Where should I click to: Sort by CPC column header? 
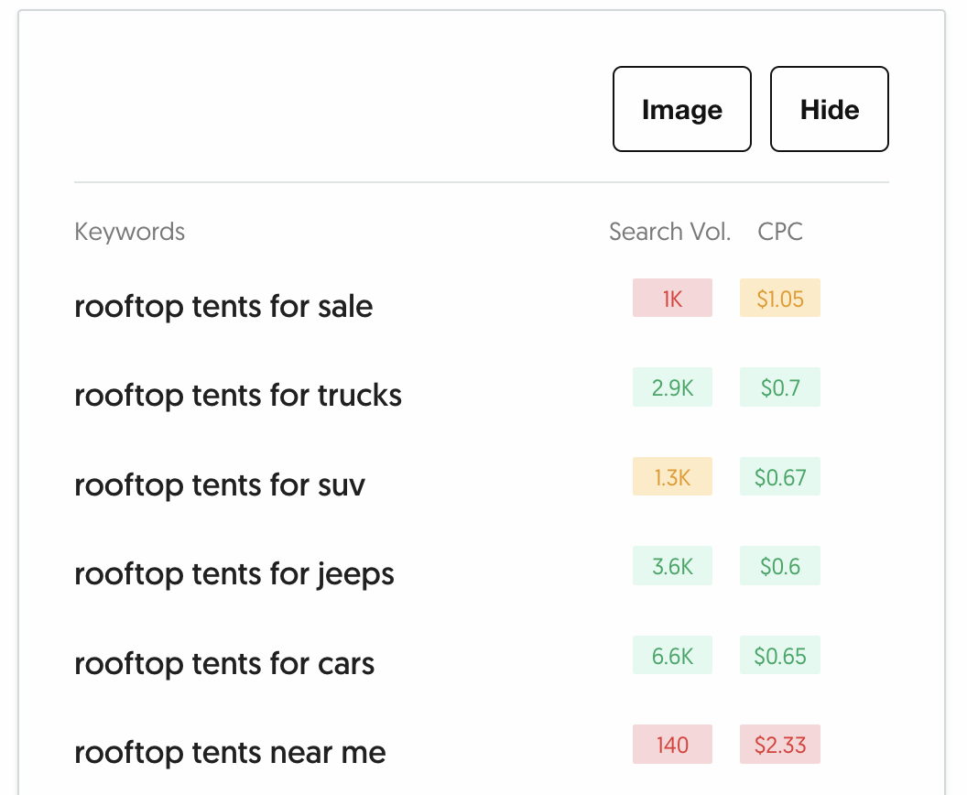pos(779,232)
